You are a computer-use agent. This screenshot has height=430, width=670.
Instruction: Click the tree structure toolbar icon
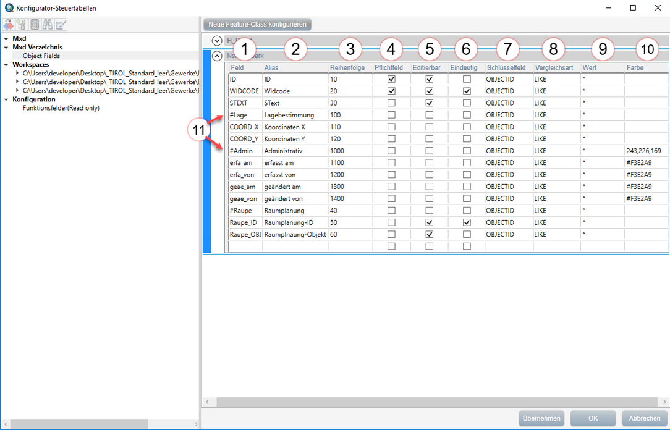(x=22, y=25)
